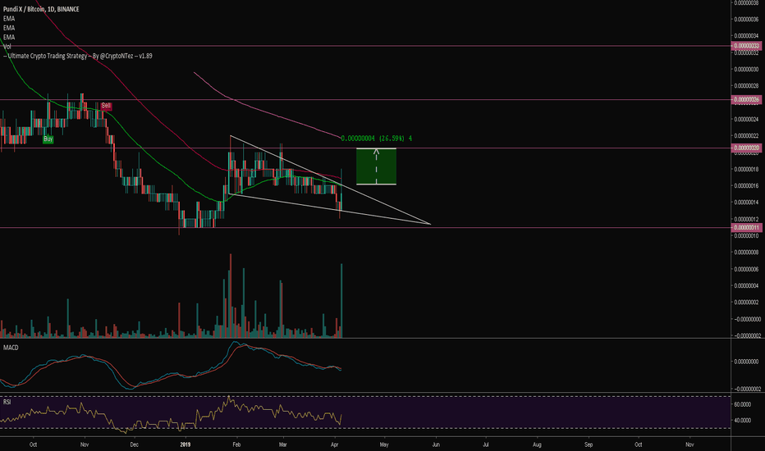Click the 60.0000 RSI axis value

[743, 405]
